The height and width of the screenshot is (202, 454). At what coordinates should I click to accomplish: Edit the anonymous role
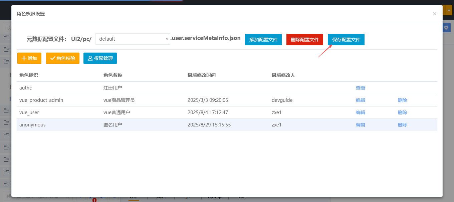[360, 125]
